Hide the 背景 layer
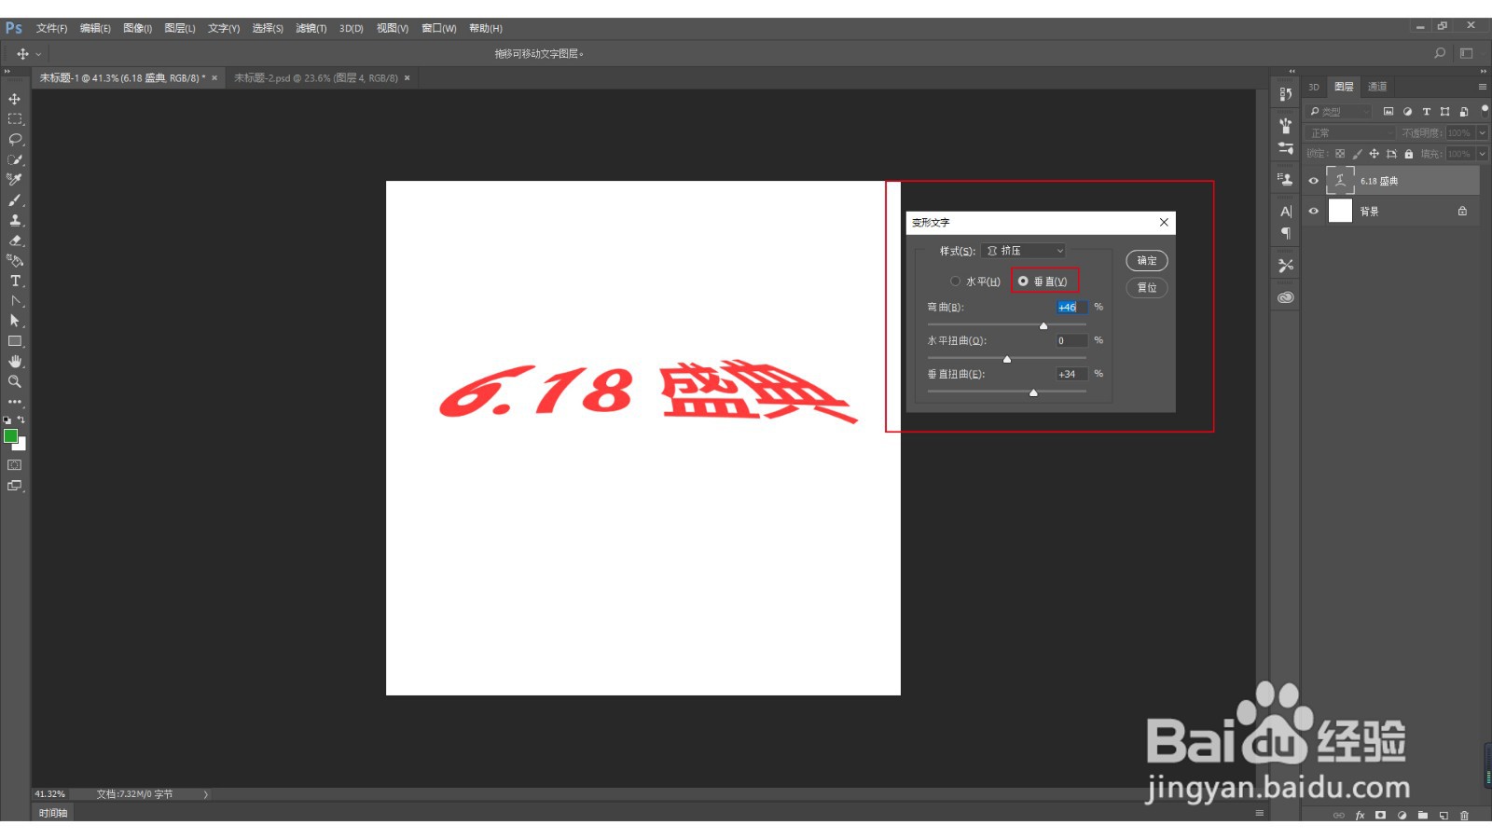This screenshot has height=839, width=1492. coord(1314,212)
